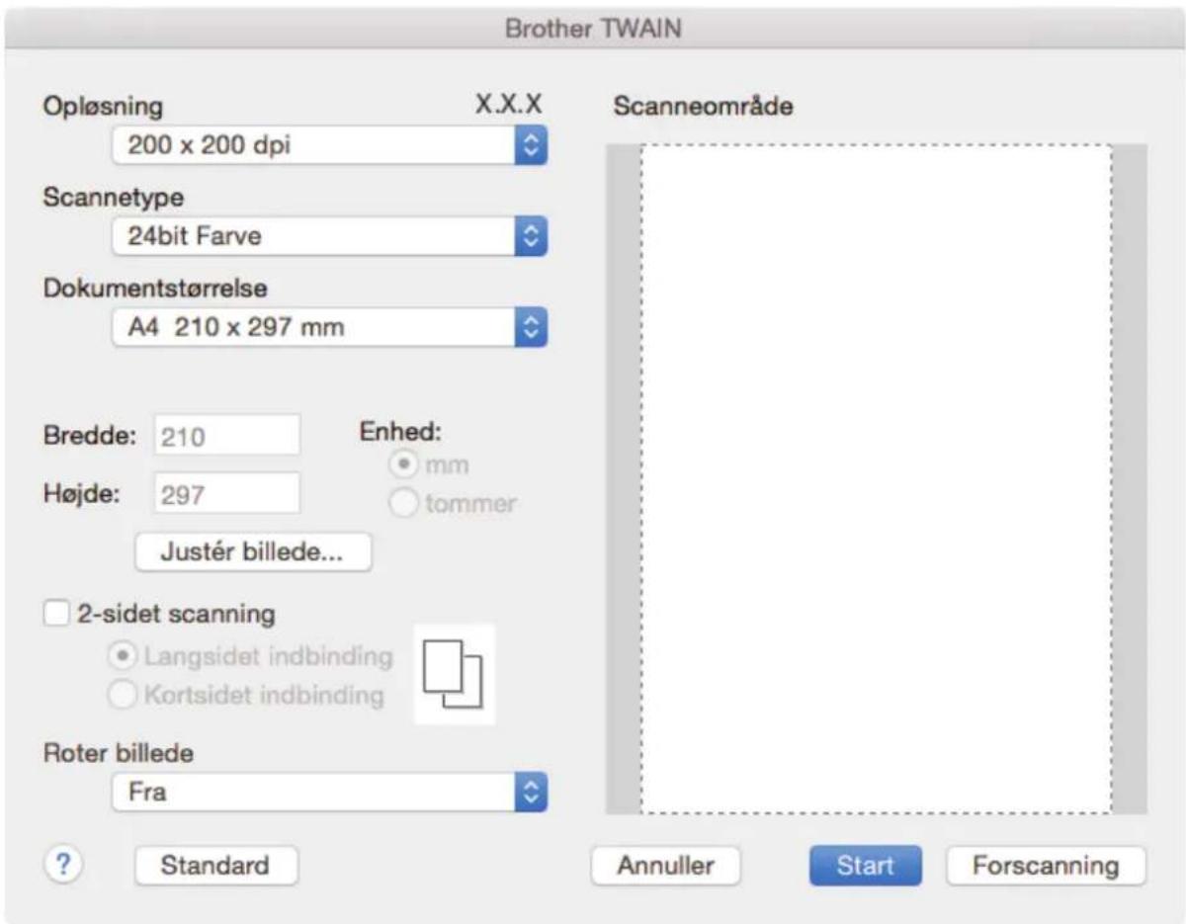This screenshot has height=924, width=1186.
Task: Choose Langsidet indbinding radio option
Action: coord(125,655)
